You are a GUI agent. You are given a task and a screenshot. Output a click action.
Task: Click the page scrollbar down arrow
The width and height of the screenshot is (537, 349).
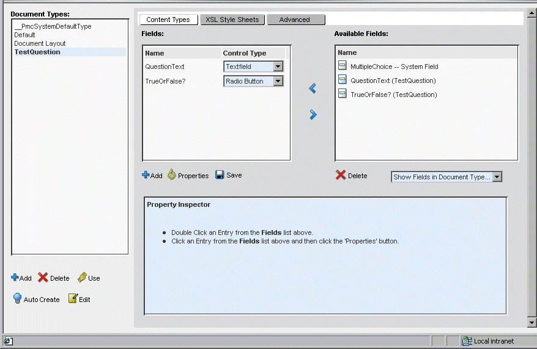531,322
